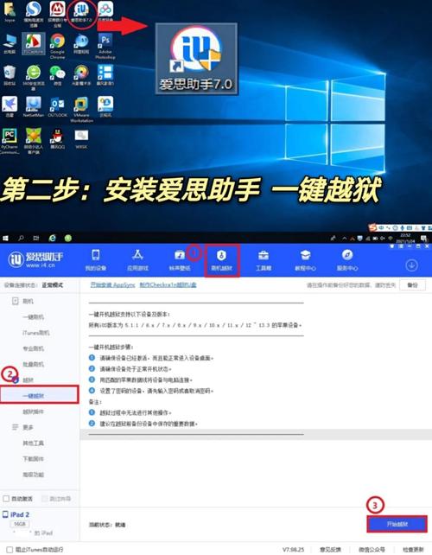
Task: Select 其他工具 in the sidebar
Action: 33,443
